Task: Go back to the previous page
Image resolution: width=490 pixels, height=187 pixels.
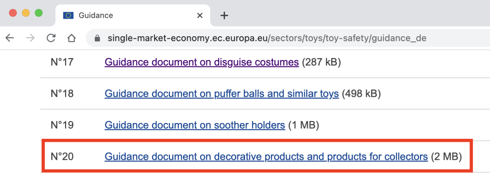Action: (10, 38)
